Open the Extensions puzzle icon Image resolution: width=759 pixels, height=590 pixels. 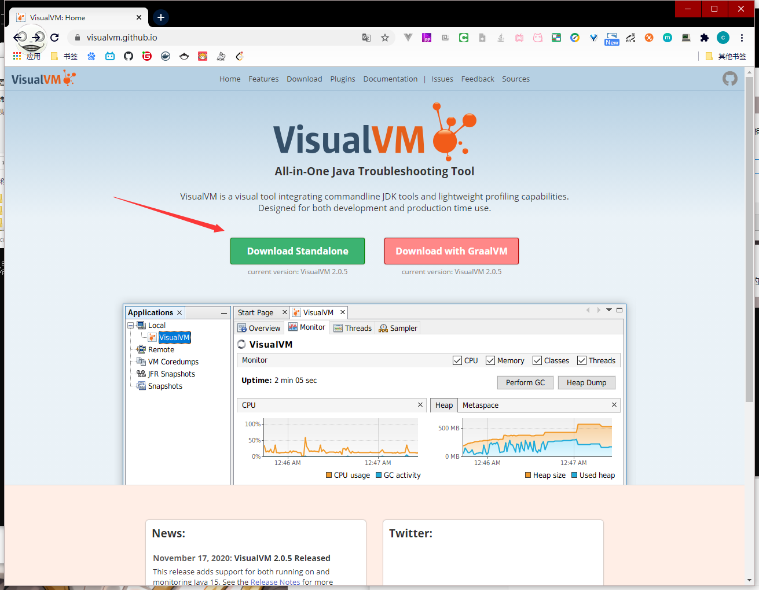coord(704,38)
